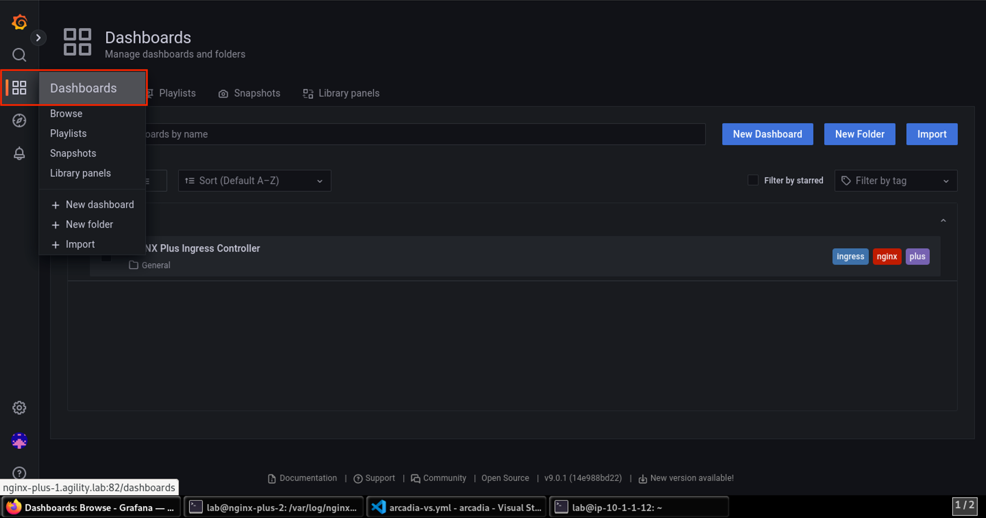Screen dimensions: 986x518
Task: Open the Documentation footer link
Action: click(302, 478)
